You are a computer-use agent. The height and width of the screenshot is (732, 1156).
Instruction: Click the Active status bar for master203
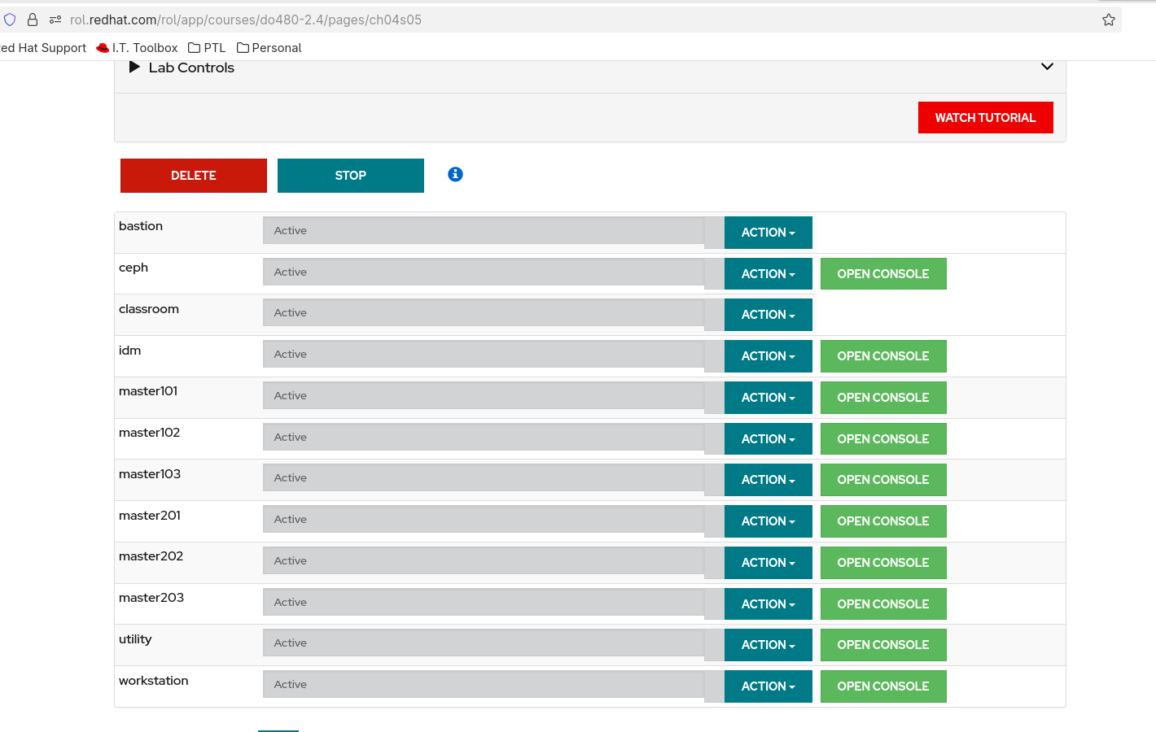[484, 603]
